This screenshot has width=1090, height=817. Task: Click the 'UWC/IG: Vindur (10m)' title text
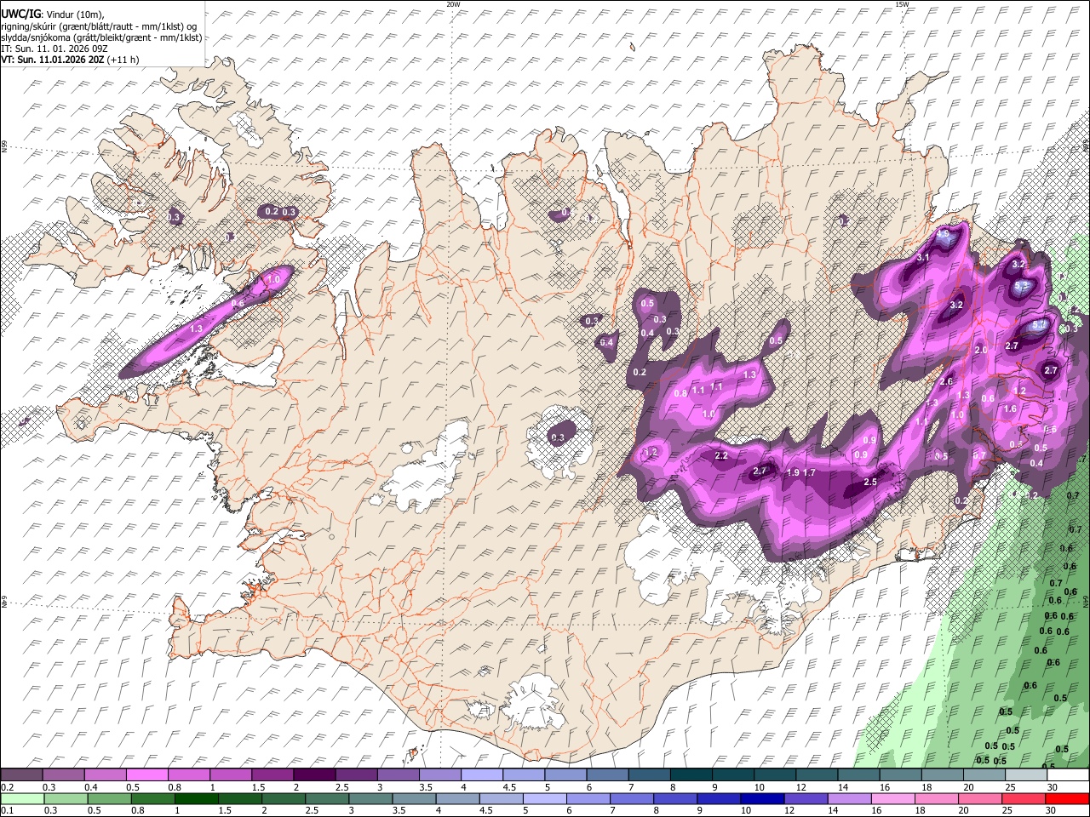click(x=52, y=14)
